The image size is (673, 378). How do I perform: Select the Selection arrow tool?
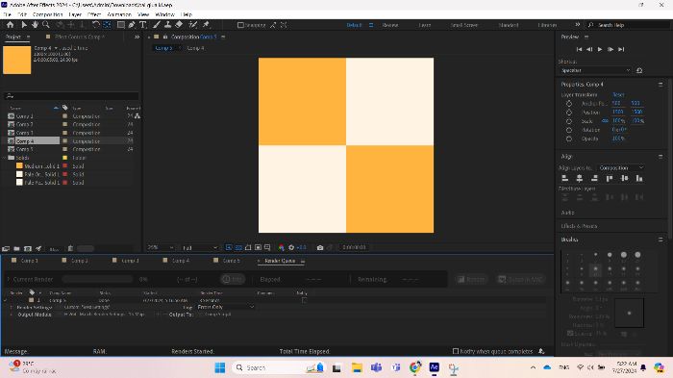24,25
